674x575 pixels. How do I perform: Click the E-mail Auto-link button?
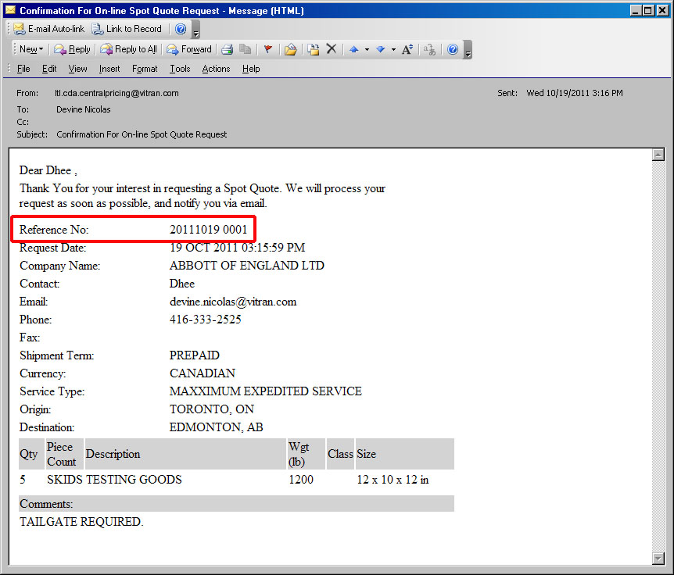pyautogui.click(x=48, y=29)
